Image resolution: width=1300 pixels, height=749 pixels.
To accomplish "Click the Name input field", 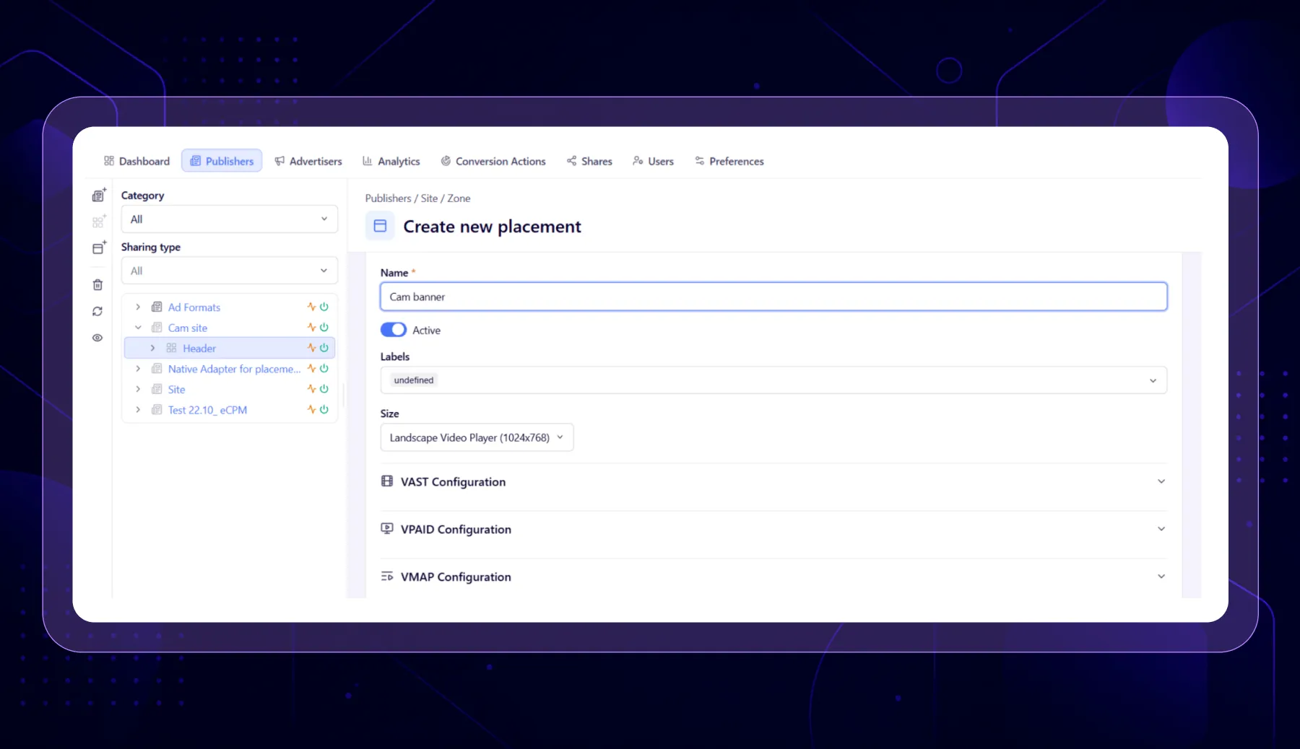I will click(773, 297).
